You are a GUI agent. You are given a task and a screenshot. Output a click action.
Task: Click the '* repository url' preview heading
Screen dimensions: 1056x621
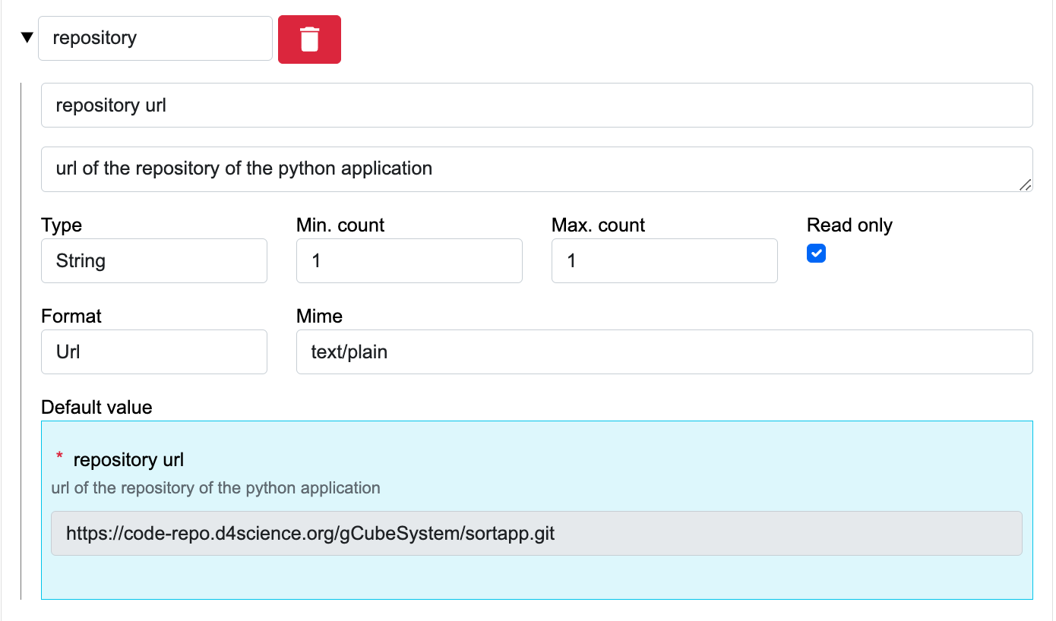coord(120,459)
